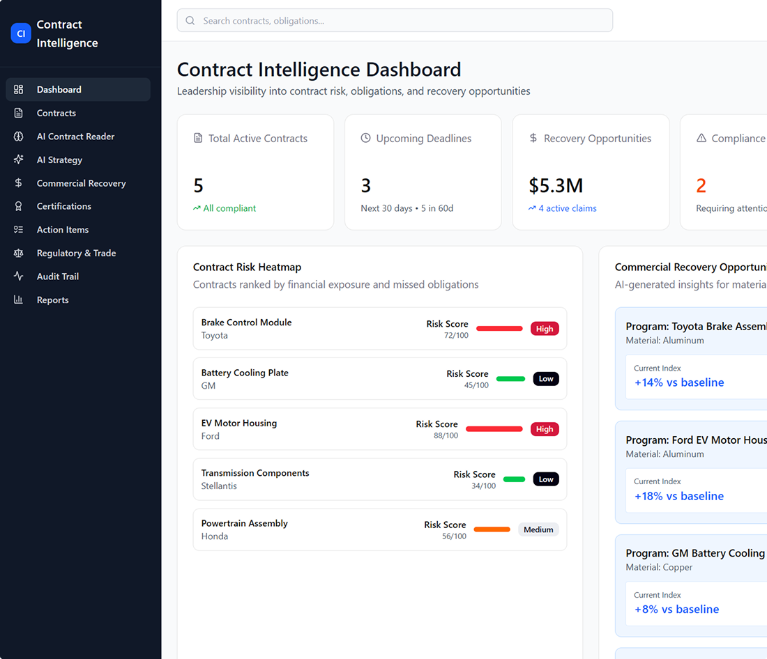The height and width of the screenshot is (659, 767).
Task: Go to AI Contract Reader
Action: tap(78, 137)
